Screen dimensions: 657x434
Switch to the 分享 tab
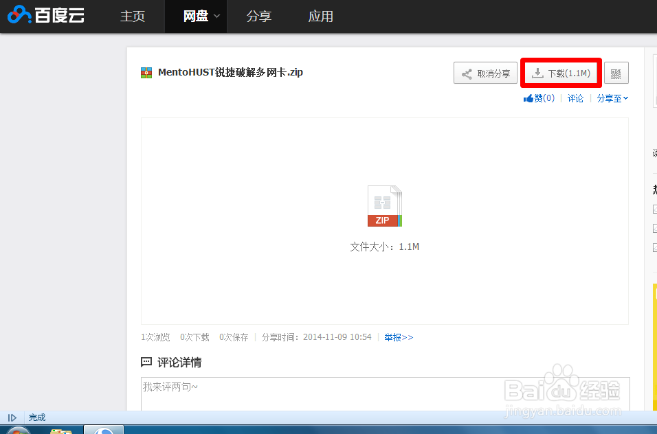click(259, 16)
